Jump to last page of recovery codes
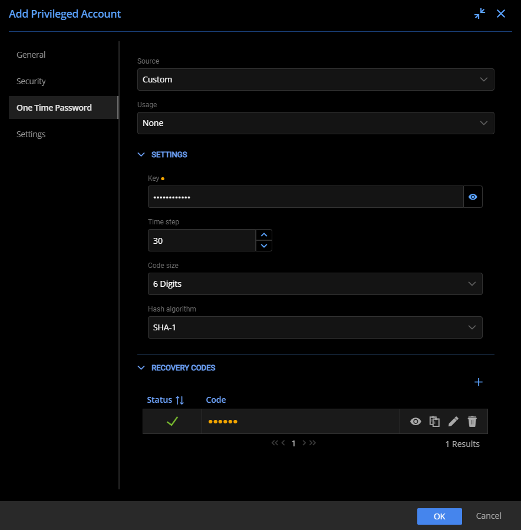 (x=314, y=443)
